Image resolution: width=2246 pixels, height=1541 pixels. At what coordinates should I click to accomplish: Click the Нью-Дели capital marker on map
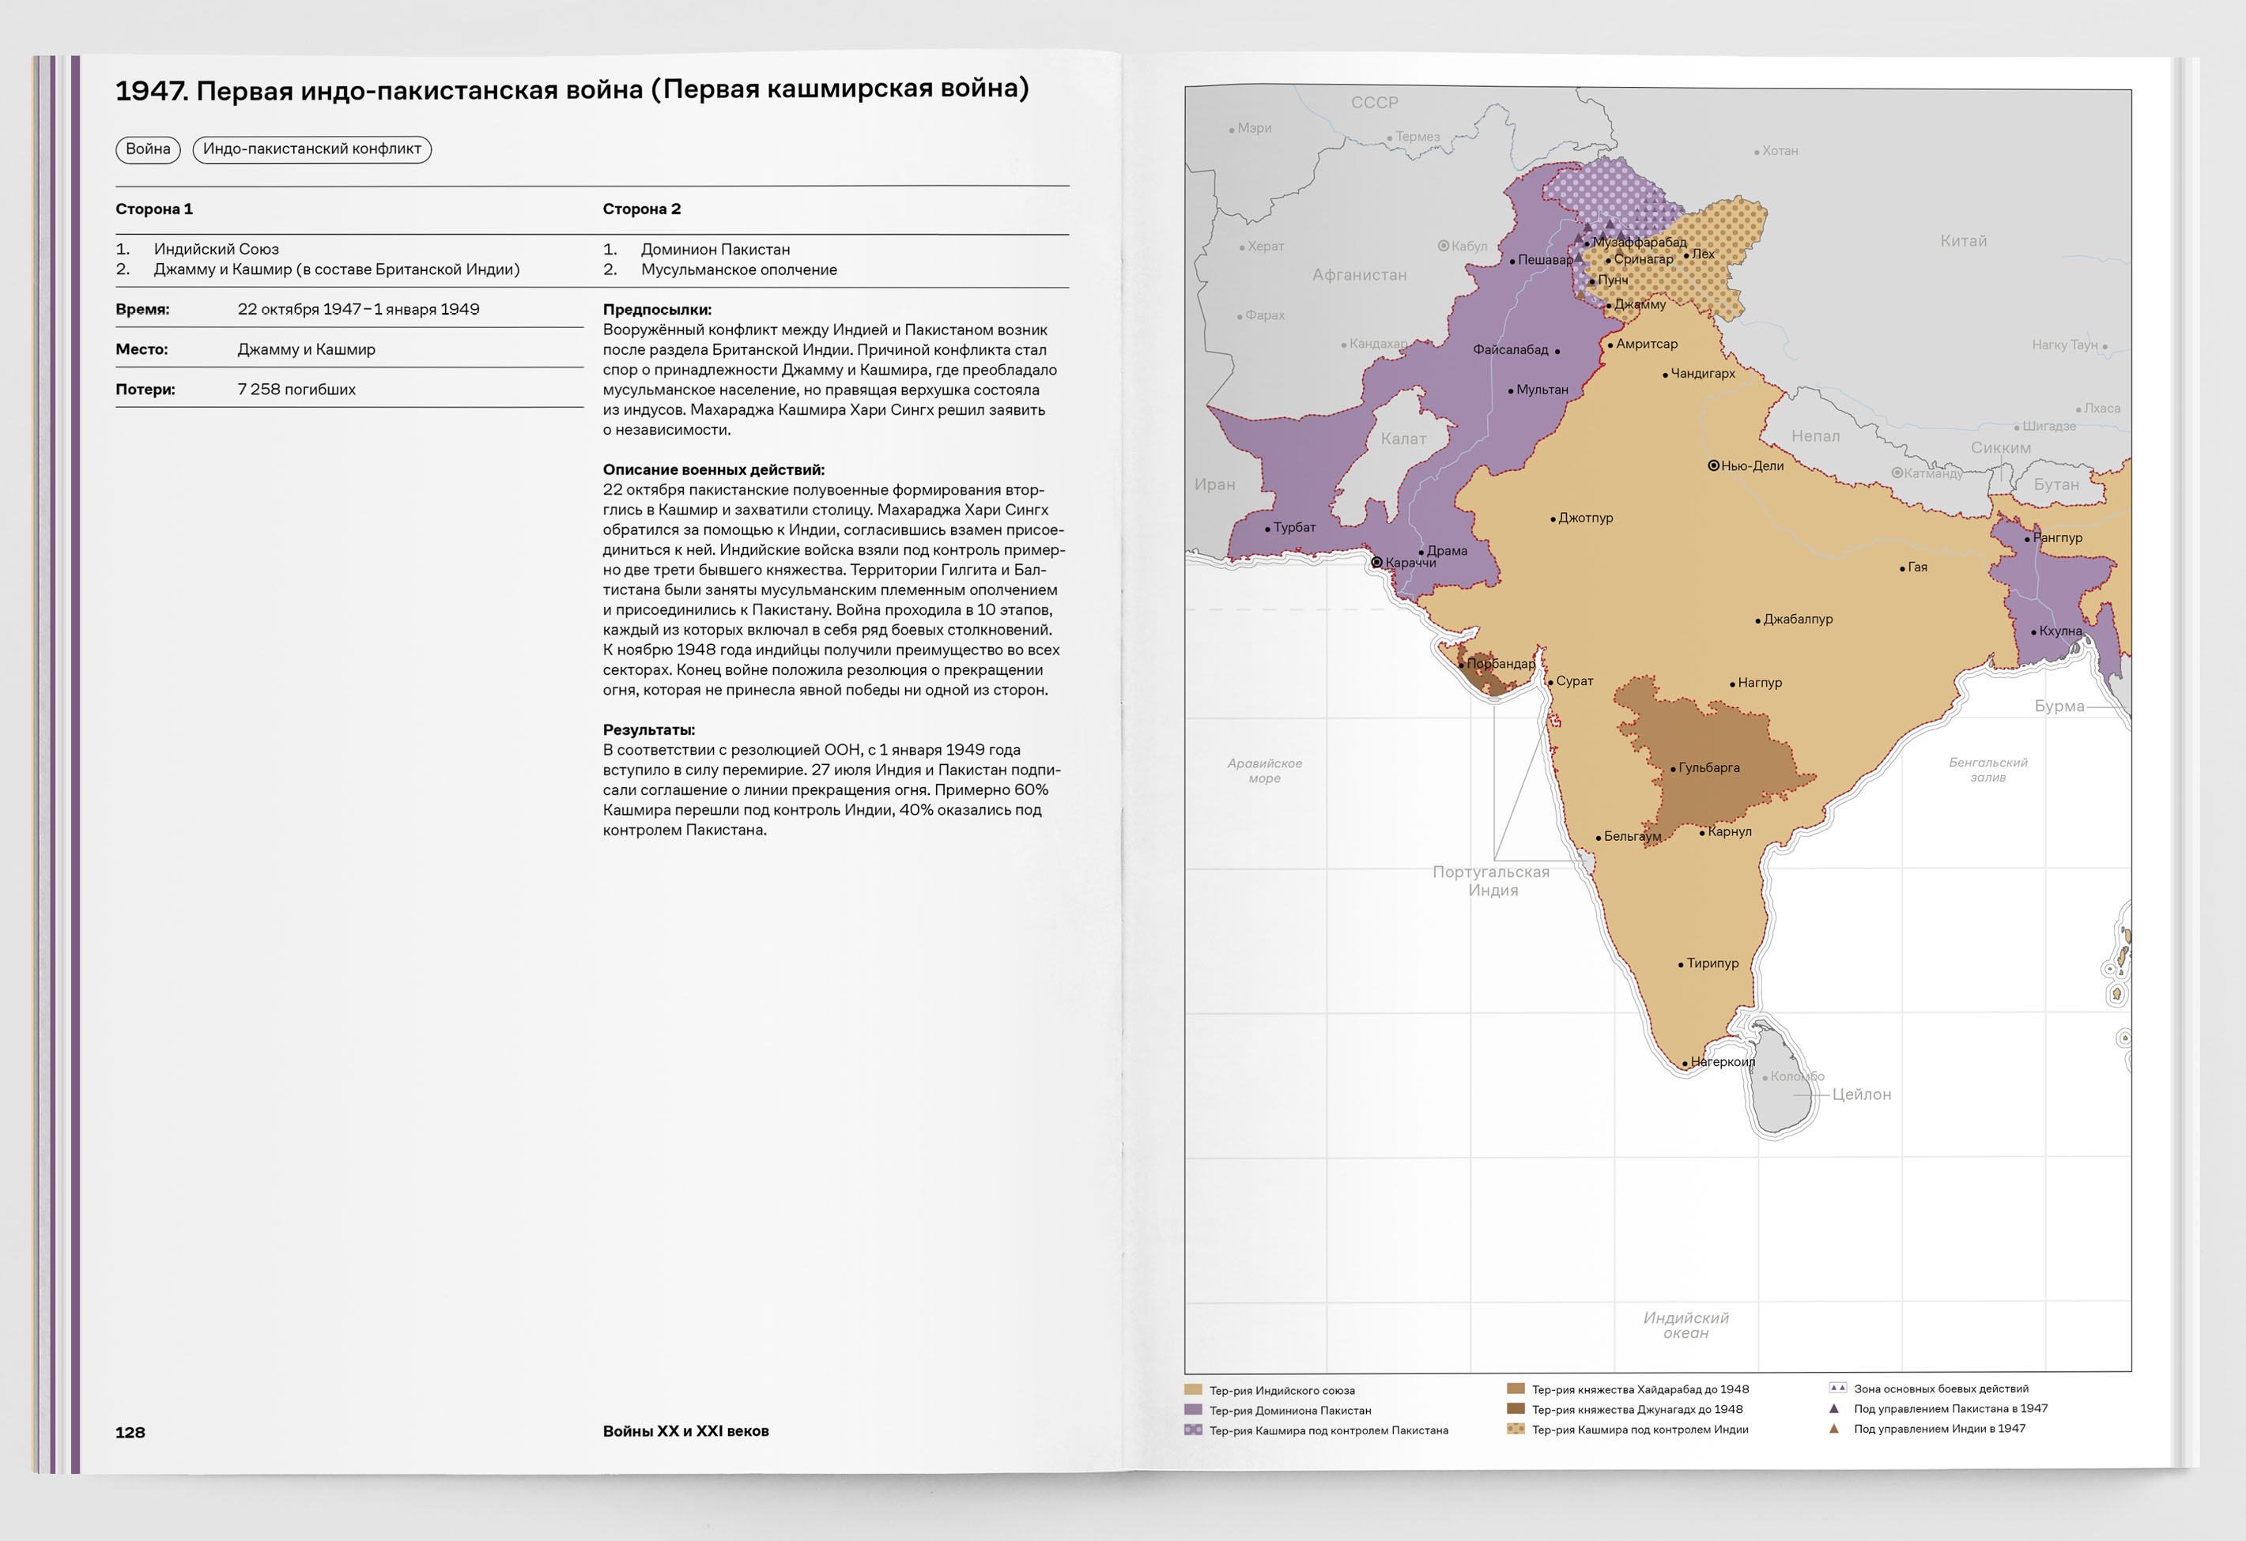[x=1713, y=465]
